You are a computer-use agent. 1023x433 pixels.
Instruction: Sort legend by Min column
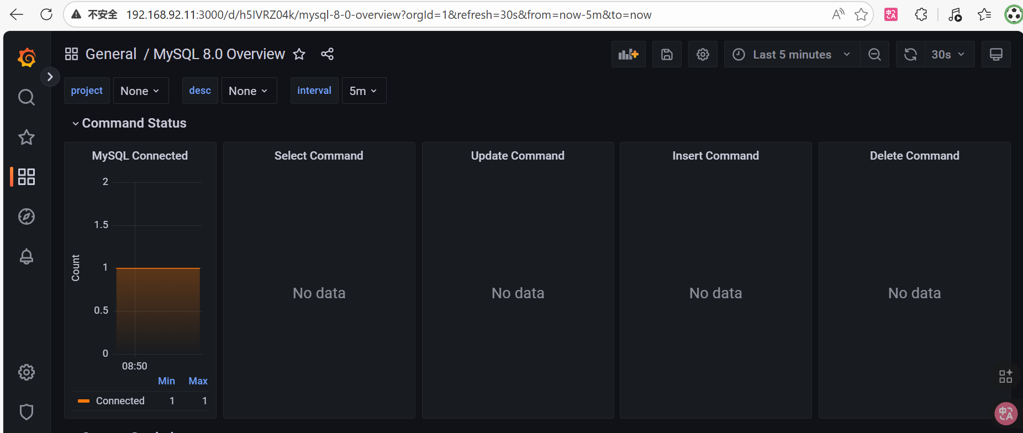pyautogui.click(x=166, y=381)
